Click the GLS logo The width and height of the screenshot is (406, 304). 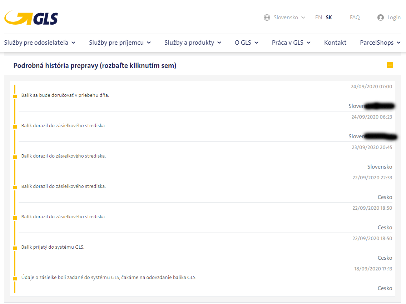[x=31, y=18]
